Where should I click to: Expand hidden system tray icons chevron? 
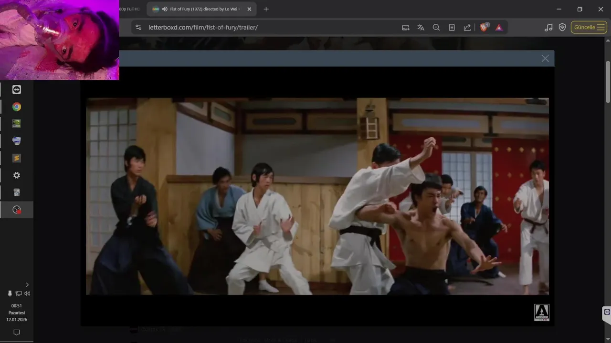point(27,285)
